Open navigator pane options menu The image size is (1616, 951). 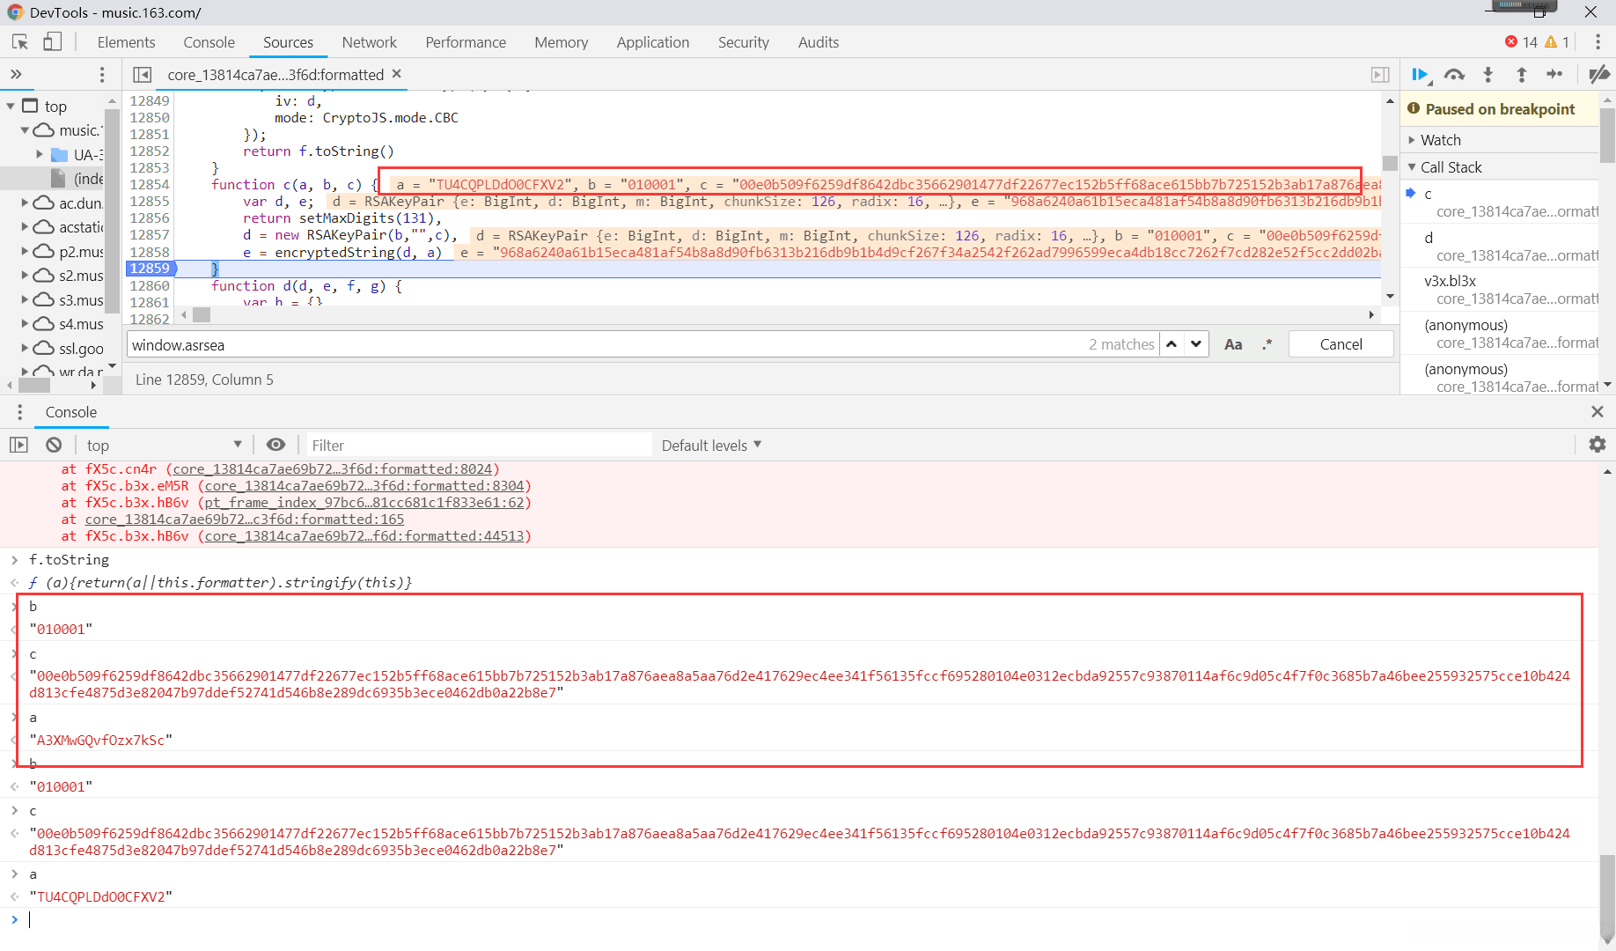click(102, 75)
